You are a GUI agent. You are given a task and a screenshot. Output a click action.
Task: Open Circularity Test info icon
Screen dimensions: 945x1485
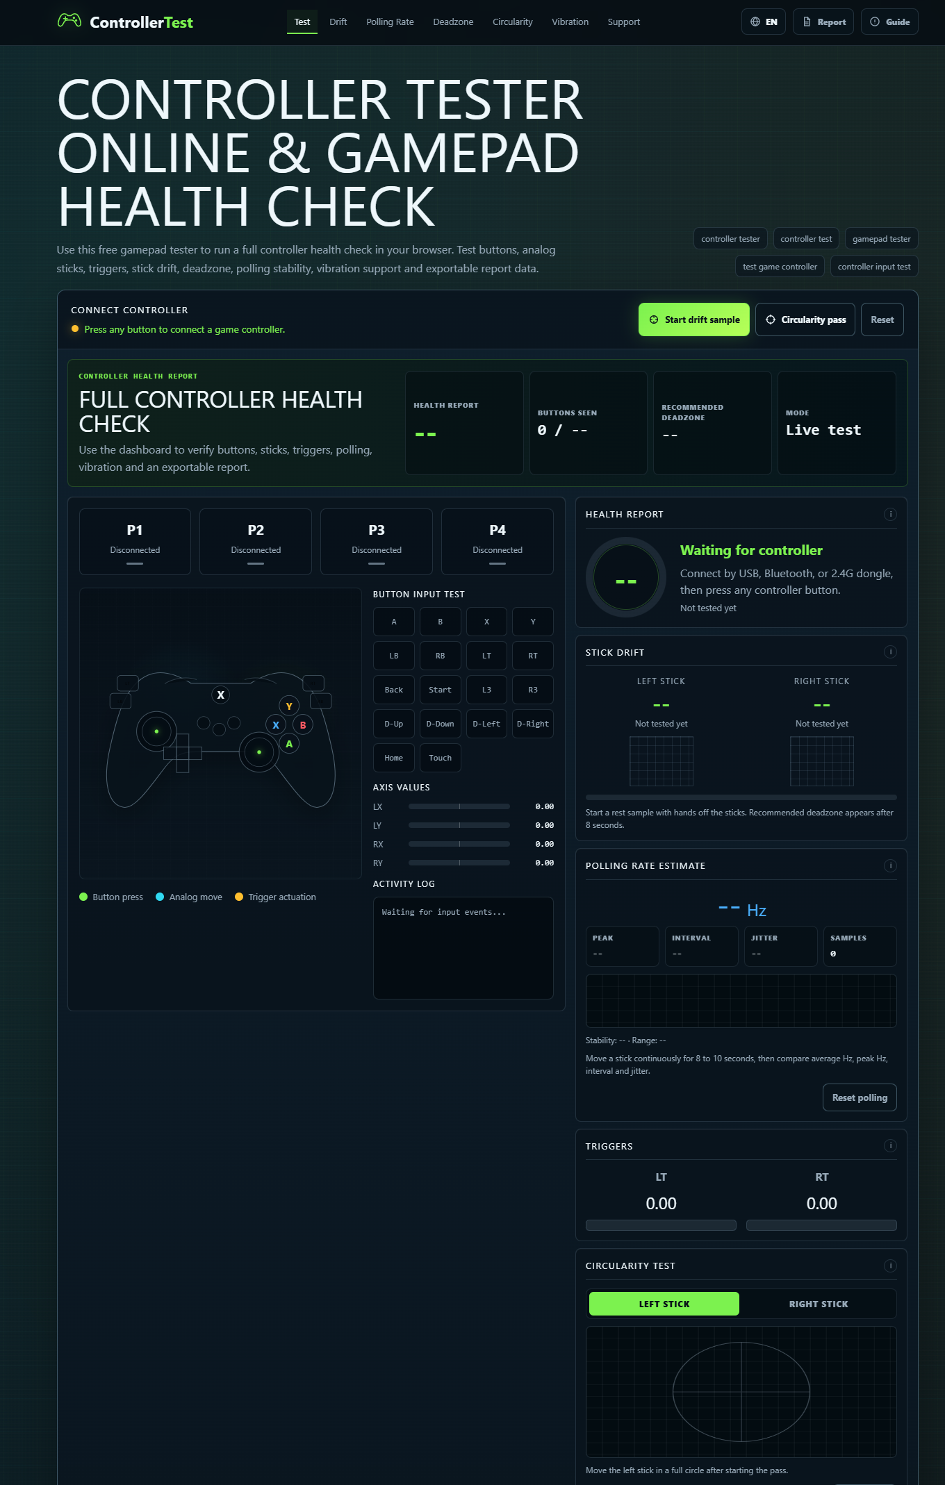click(x=890, y=1266)
